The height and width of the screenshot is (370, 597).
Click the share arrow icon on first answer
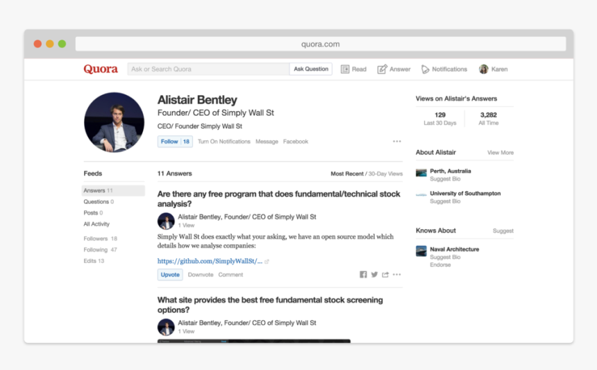(x=385, y=274)
